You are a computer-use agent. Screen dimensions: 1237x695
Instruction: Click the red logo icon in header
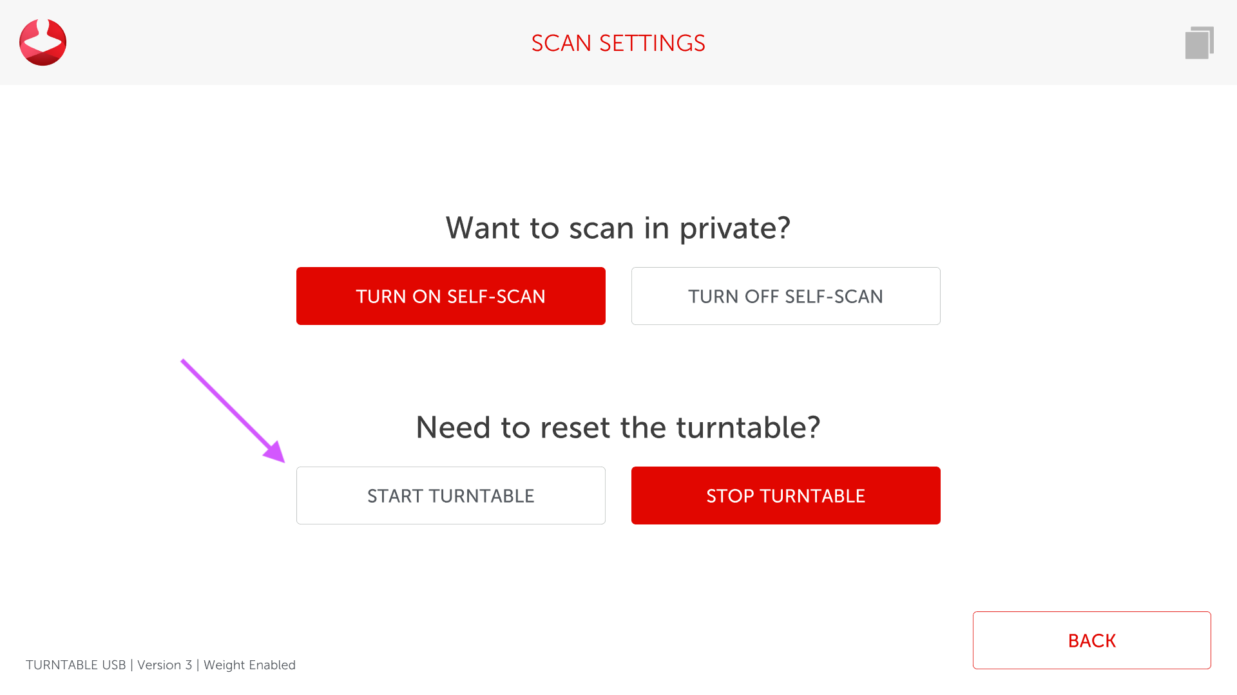click(43, 42)
